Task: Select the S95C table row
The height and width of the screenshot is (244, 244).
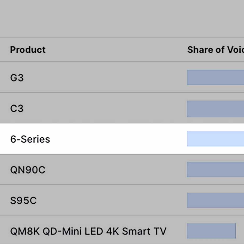Action: [x=105, y=200]
